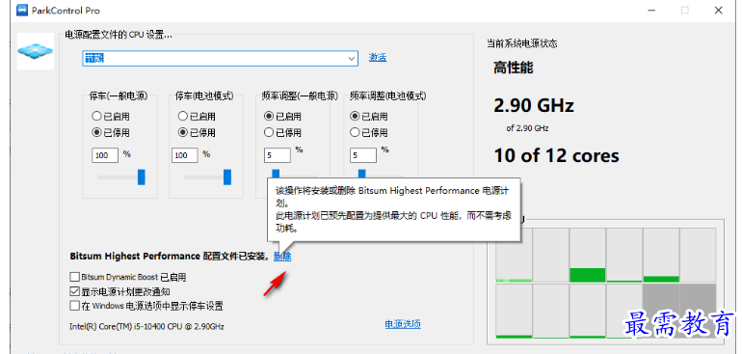Click Bitsum Highest Performance 配置文件已安装 text

[170, 257]
